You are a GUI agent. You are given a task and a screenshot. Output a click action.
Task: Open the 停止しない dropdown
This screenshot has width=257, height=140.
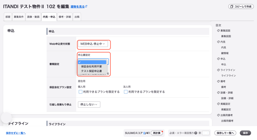tap(89, 105)
